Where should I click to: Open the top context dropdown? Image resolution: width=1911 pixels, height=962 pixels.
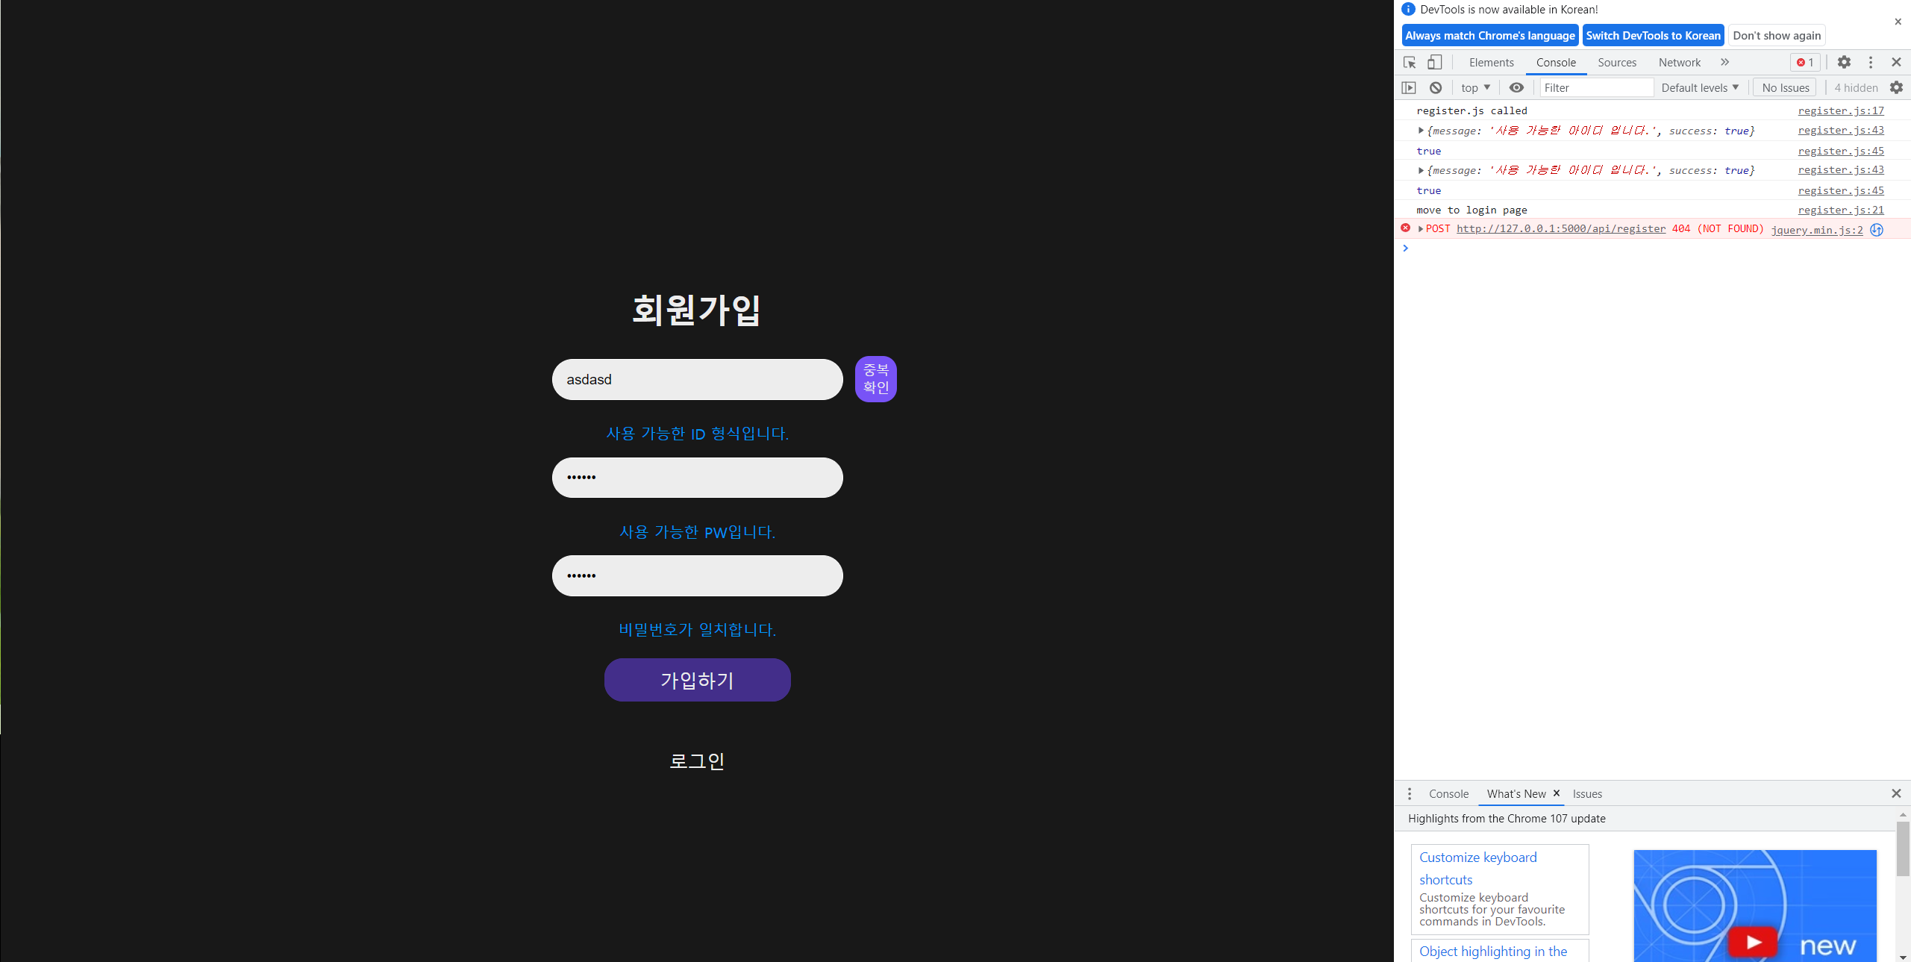(x=1475, y=87)
